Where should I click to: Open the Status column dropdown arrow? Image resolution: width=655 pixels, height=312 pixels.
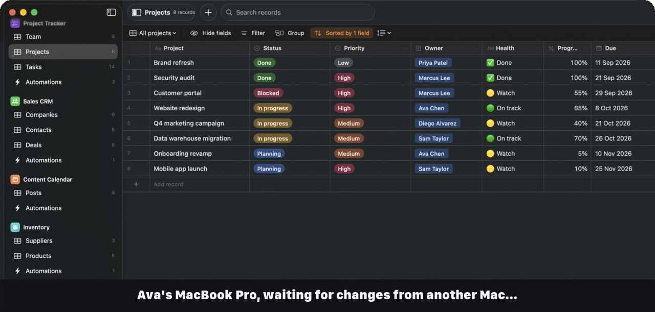324,49
